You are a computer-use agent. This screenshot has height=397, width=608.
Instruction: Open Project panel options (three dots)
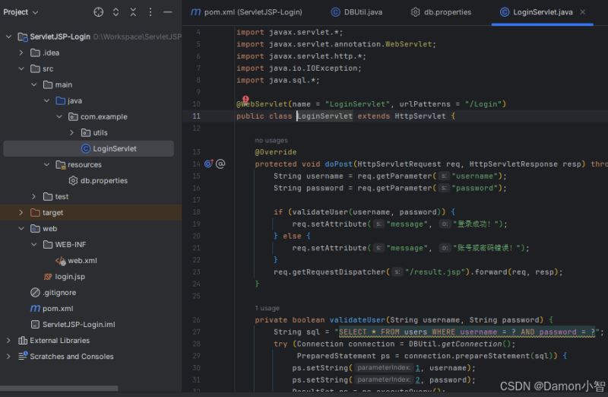tap(151, 12)
